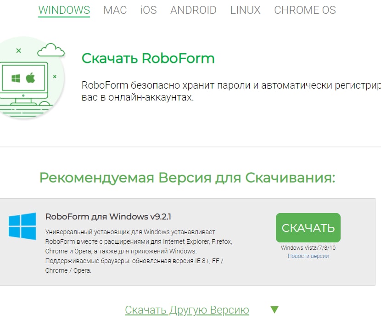Click the blue Windows logo icon
Screen dimensions: 381x320
[22, 226]
